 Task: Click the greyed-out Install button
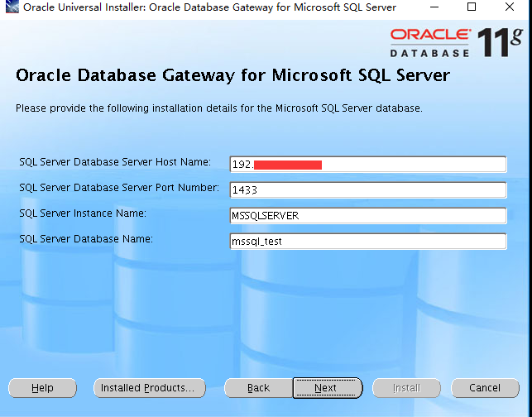click(406, 387)
